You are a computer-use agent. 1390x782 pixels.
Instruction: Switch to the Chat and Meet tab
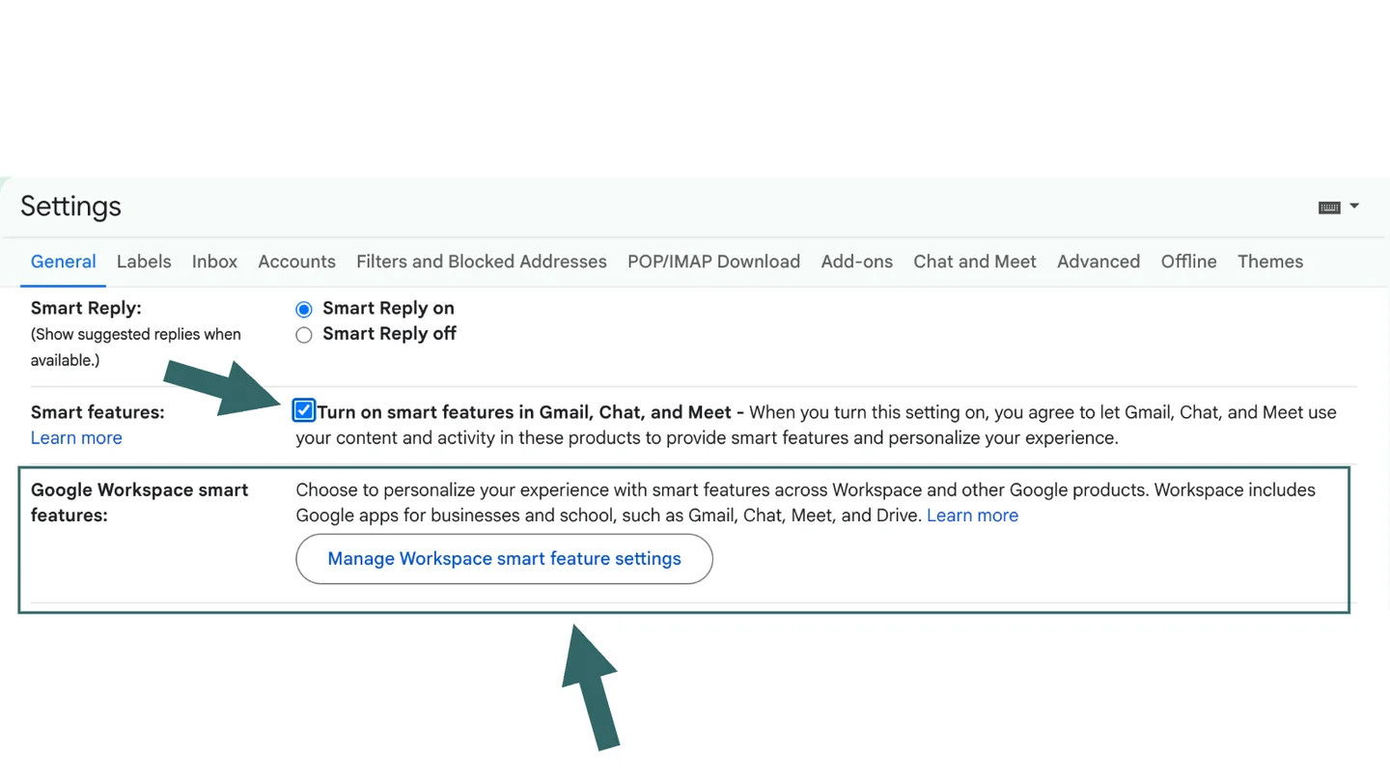[x=974, y=262]
